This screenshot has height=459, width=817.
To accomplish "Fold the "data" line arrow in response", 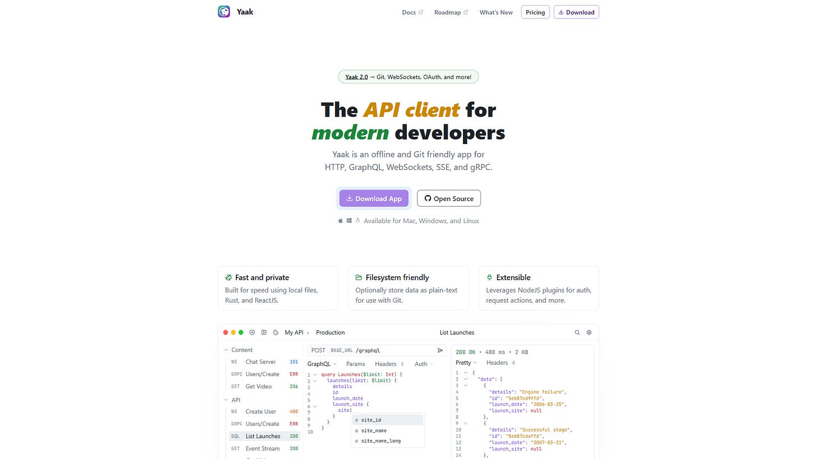I will (x=465, y=379).
